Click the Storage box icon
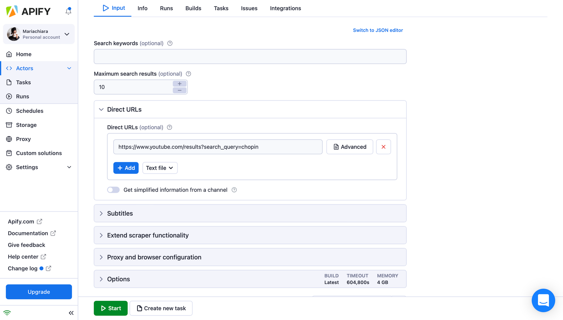The height and width of the screenshot is (320, 563). (x=9, y=125)
